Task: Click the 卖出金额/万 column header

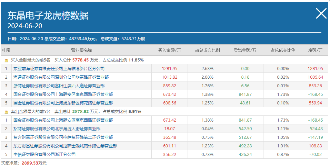Action: pos(245,51)
